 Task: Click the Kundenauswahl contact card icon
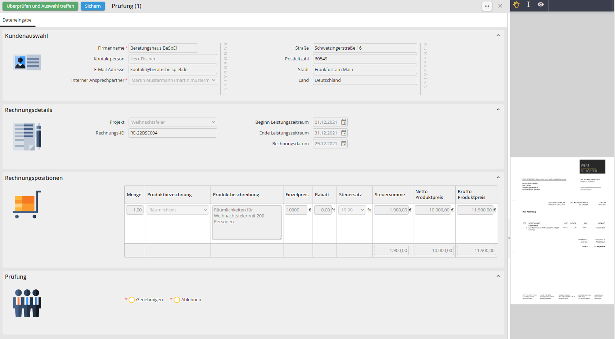(27, 62)
